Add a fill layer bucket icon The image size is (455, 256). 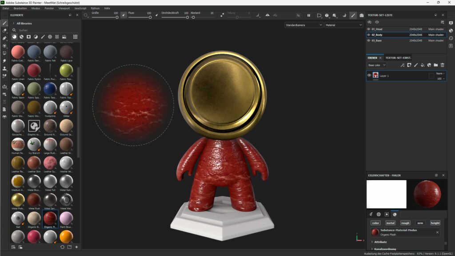point(423,65)
